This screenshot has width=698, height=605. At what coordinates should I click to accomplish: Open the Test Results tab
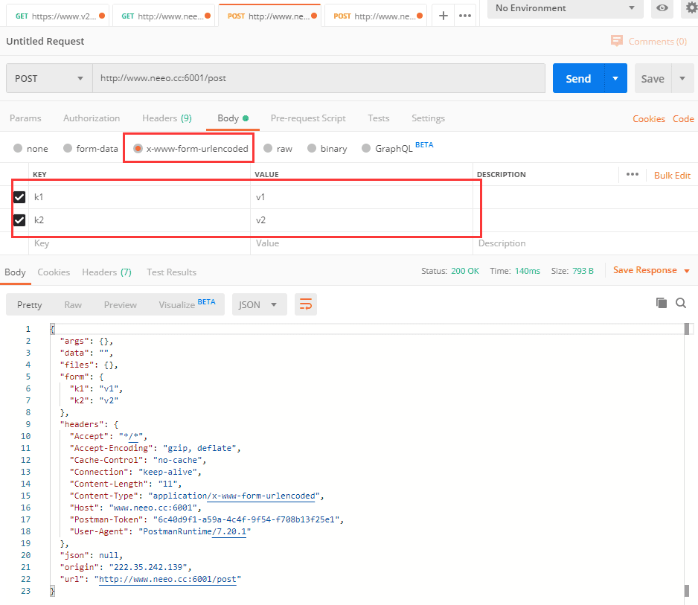coord(171,272)
